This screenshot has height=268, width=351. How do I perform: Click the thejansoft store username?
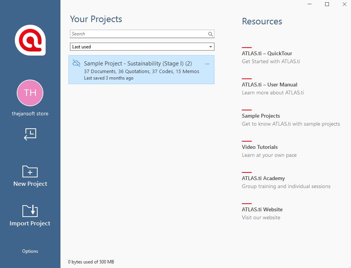30,113
